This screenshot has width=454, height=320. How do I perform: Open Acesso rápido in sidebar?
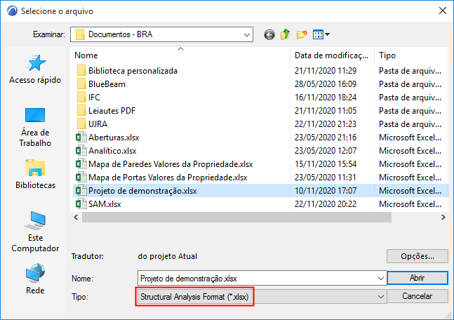pos(35,69)
